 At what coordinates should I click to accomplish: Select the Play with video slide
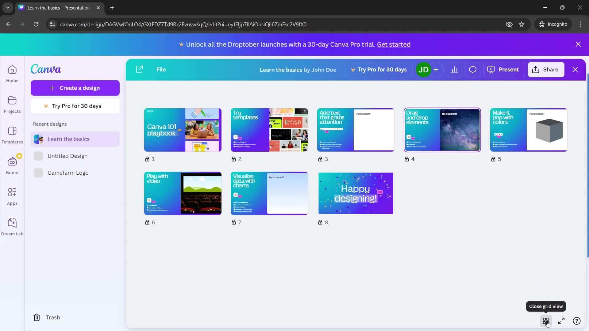183,193
